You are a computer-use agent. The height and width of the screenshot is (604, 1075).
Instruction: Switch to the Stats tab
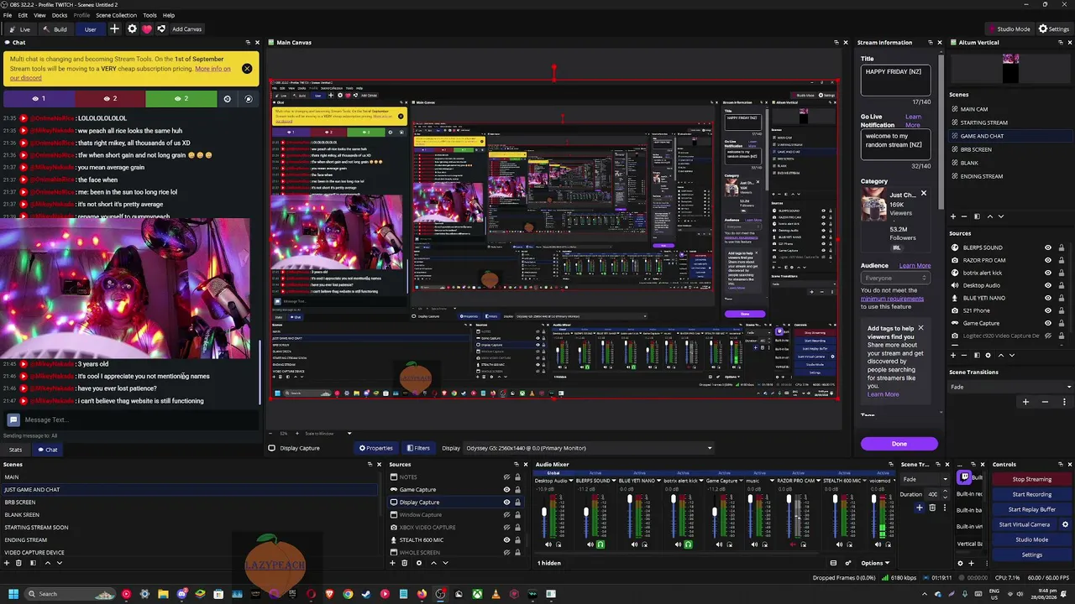pos(15,450)
